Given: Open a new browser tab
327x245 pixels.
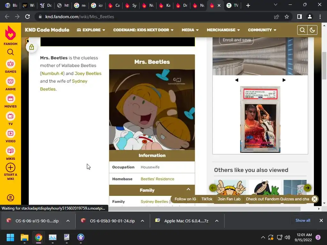Looking at the screenshot, I should 248,5.
